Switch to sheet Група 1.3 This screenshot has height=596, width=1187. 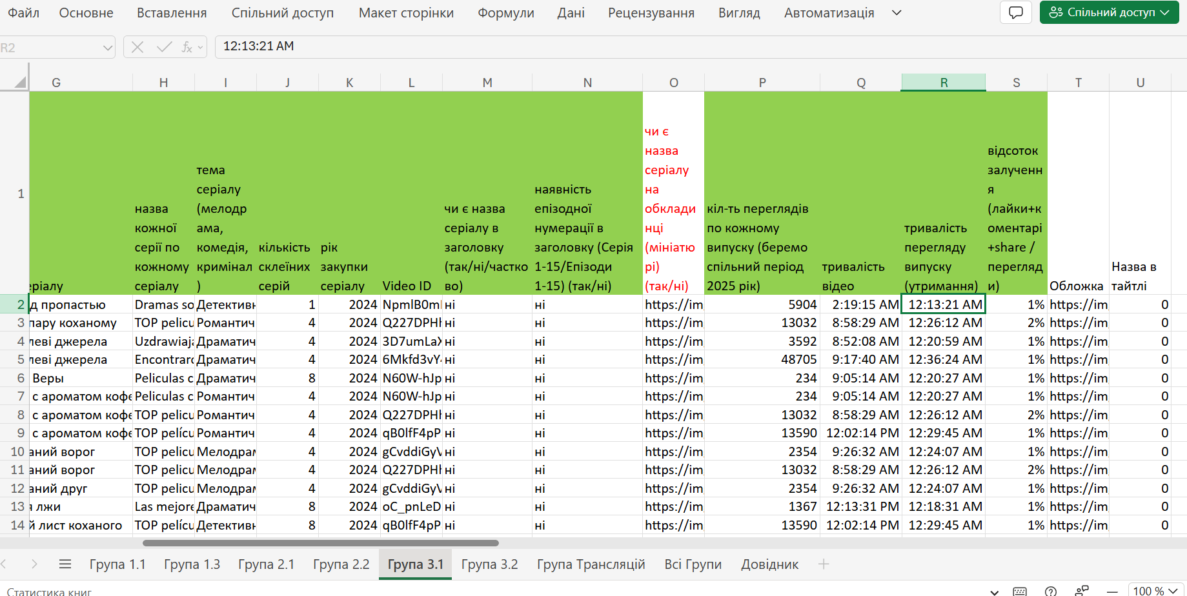(192, 564)
